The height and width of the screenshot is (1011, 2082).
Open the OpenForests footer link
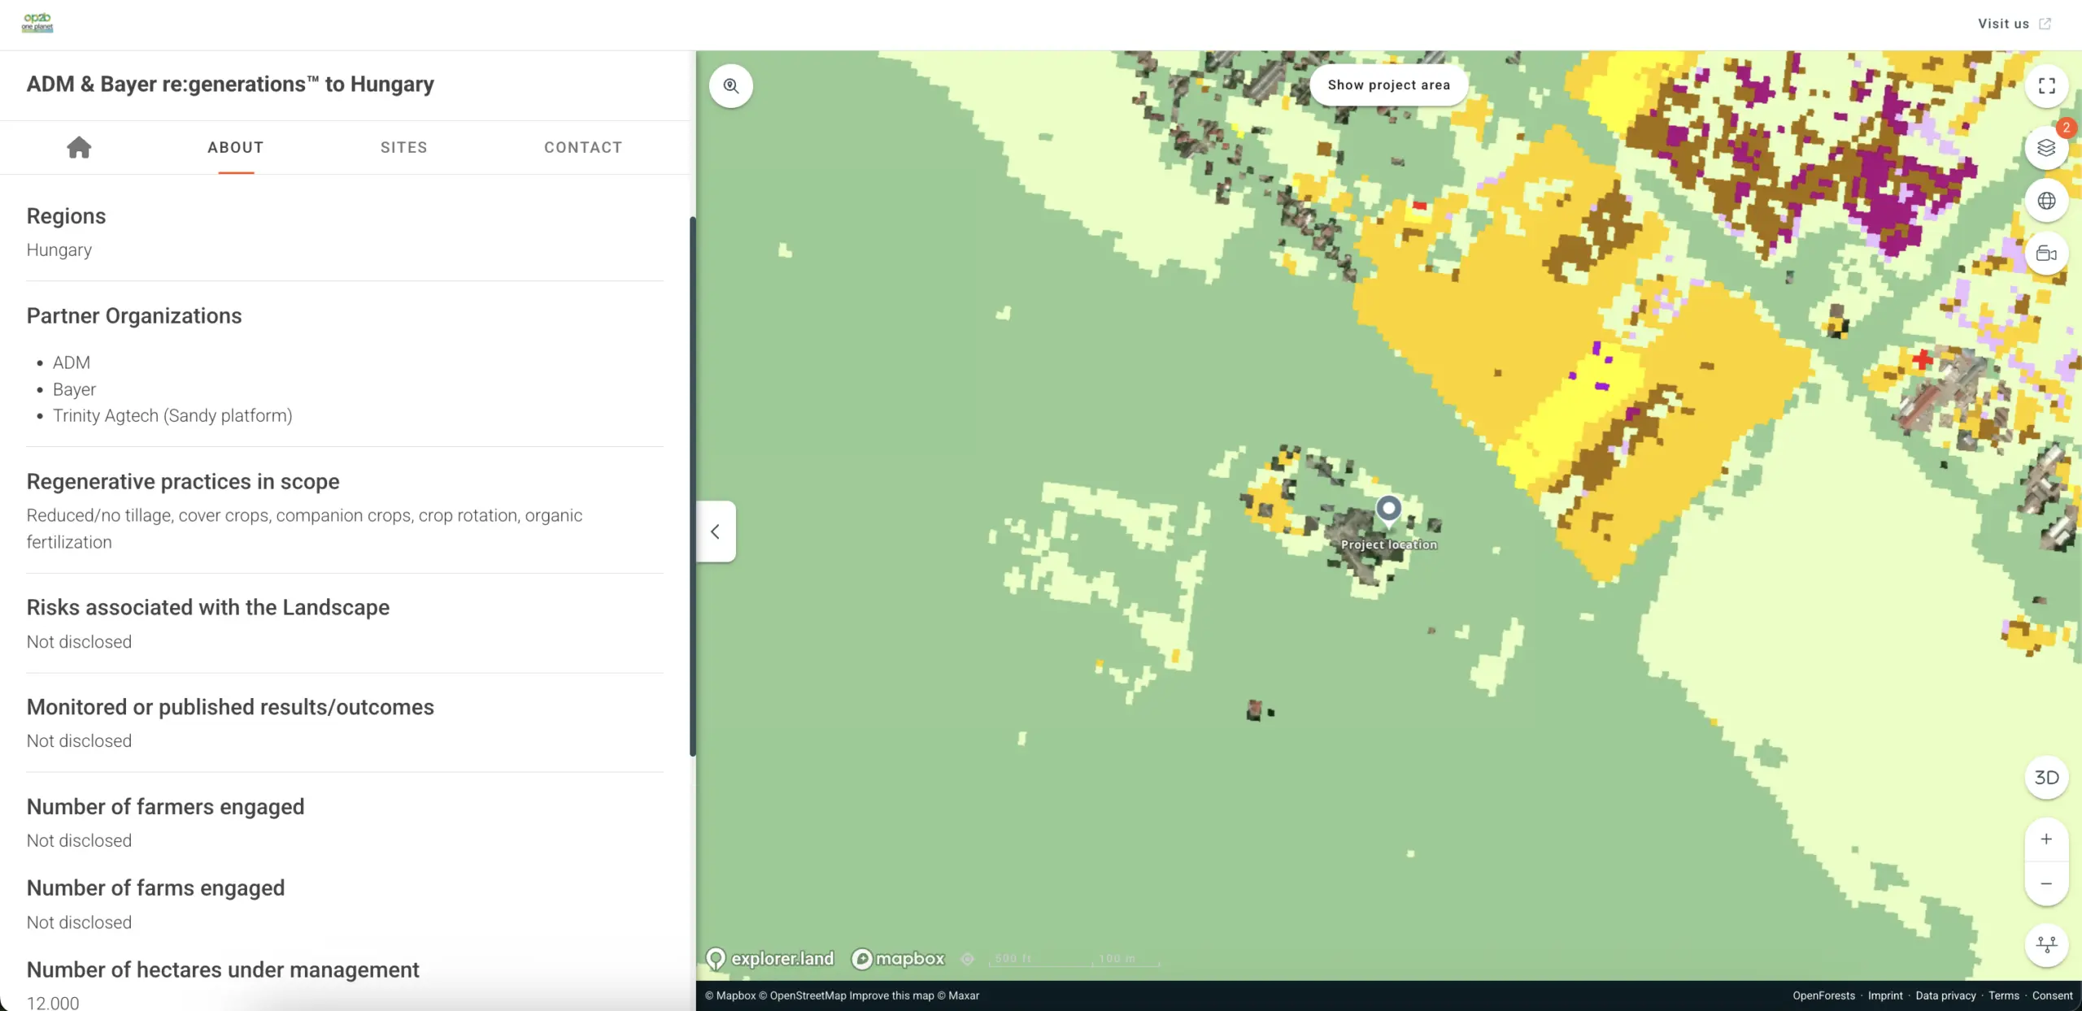click(x=1823, y=996)
